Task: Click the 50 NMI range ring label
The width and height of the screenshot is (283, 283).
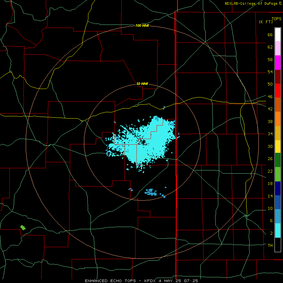Action: (x=142, y=84)
